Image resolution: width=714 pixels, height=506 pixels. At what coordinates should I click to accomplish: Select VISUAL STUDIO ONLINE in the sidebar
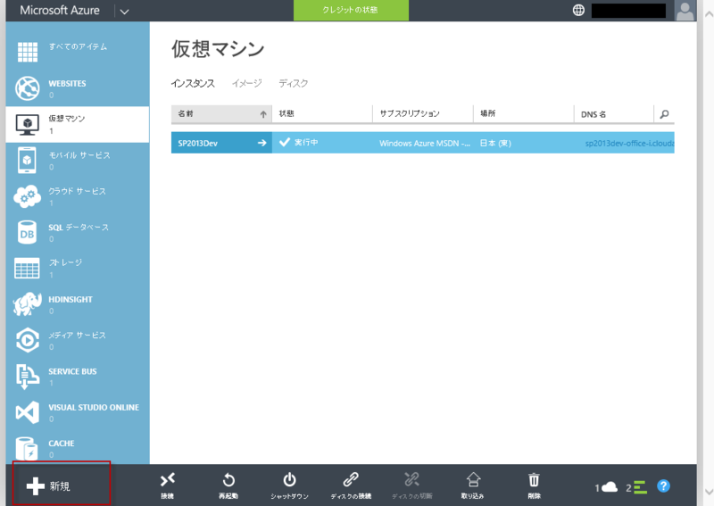pos(94,407)
